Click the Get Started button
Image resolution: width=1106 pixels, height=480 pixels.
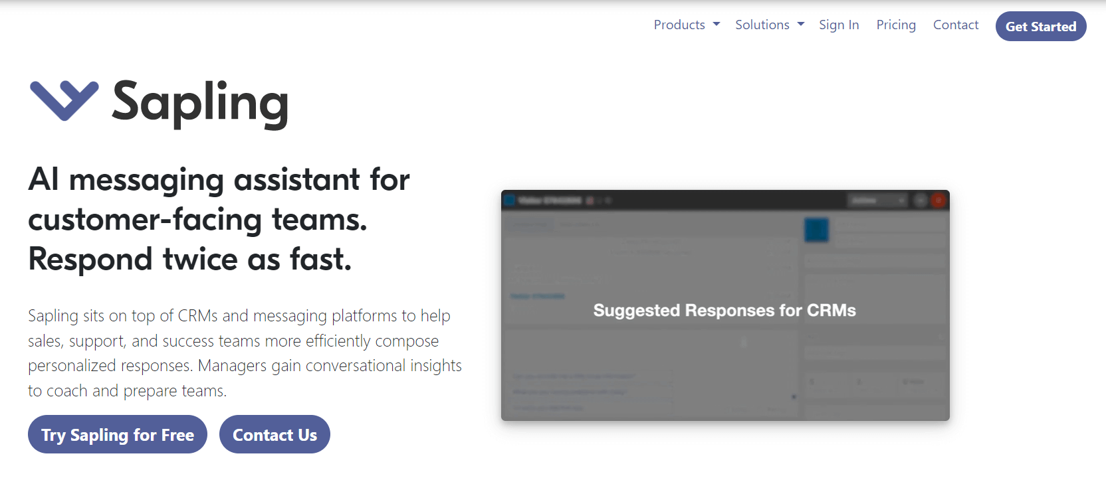(x=1041, y=27)
